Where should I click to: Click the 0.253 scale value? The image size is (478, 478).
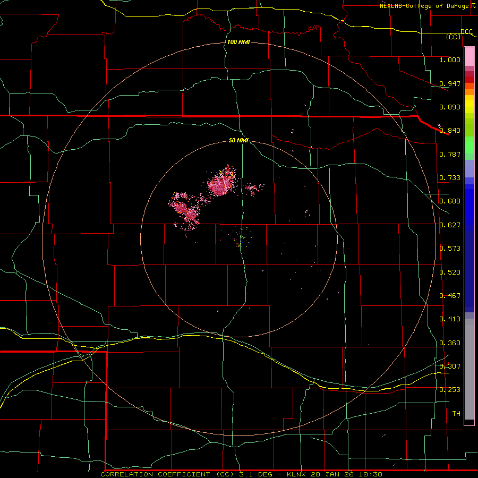pos(450,390)
